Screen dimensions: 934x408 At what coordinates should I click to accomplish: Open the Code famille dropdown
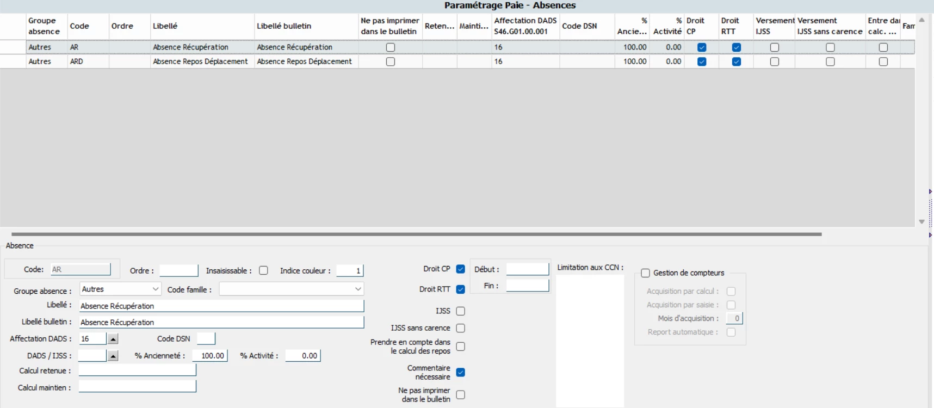click(292, 289)
